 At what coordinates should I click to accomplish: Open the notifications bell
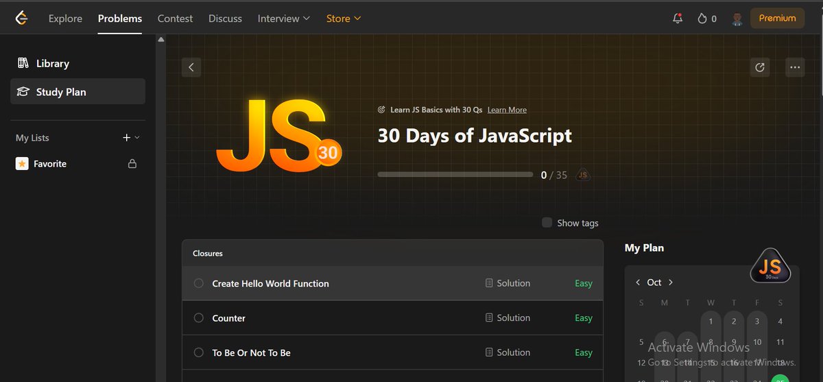tap(678, 19)
